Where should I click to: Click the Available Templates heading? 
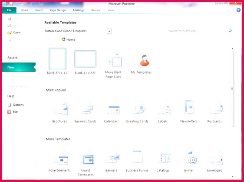(60, 23)
